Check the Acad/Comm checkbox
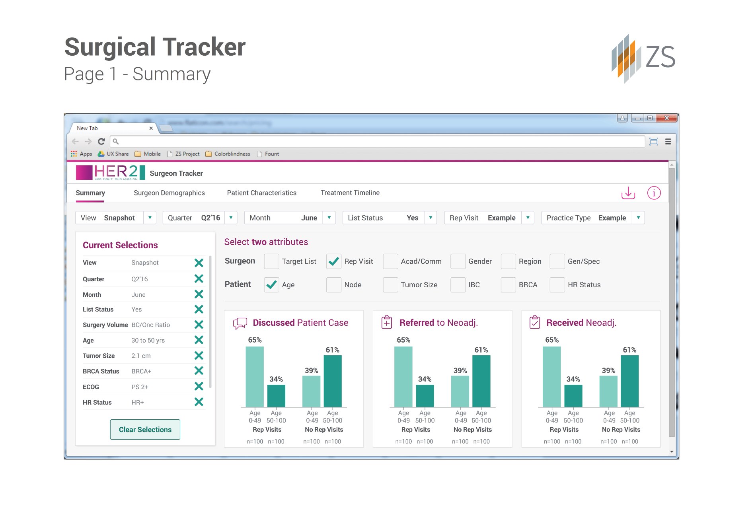This screenshot has height=518, width=756. [x=390, y=261]
